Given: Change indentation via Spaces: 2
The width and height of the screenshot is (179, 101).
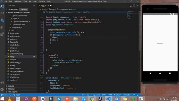Looking at the screenshot, I should coord(97,95).
